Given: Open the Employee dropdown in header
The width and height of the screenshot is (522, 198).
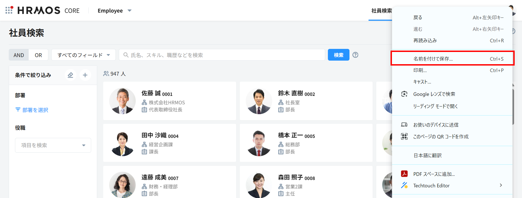Looking at the screenshot, I should click(x=114, y=11).
